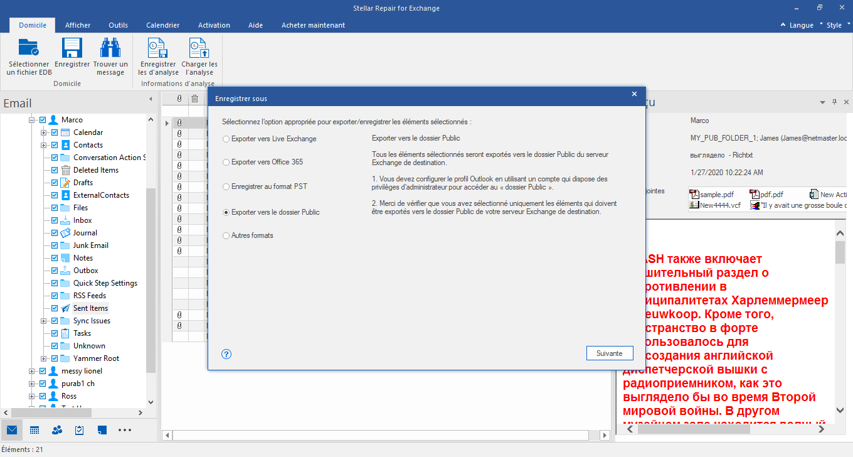Image resolution: width=853 pixels, height=457 pixels.
Task: Switch to Calendar view icon in bottom bar
Action: [34, 430]
